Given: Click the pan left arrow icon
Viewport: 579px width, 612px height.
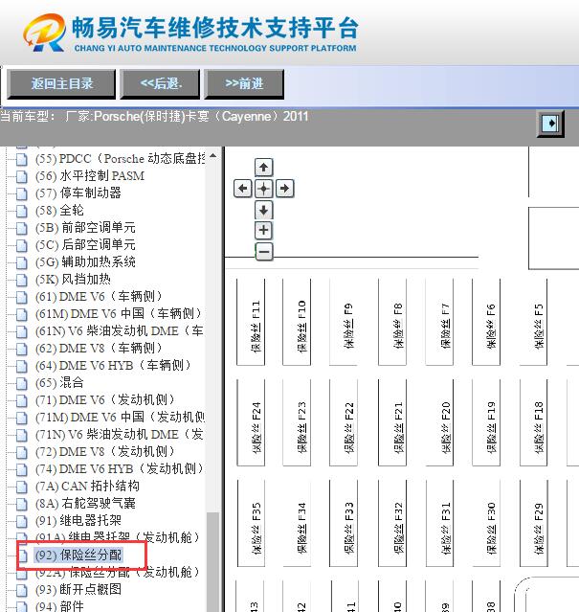Looking at the screenshot, I should pos(242,189).
